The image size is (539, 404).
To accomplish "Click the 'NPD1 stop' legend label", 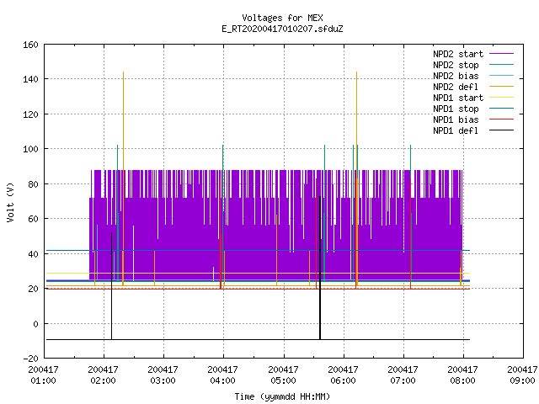I will 456,109.
